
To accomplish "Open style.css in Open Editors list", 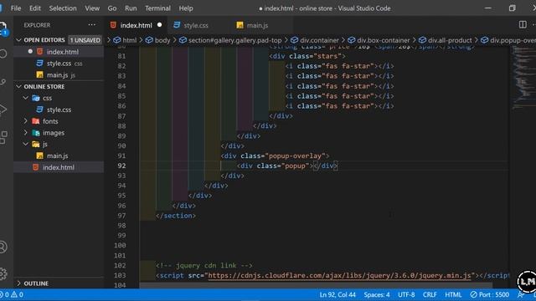I will point(59,64).
